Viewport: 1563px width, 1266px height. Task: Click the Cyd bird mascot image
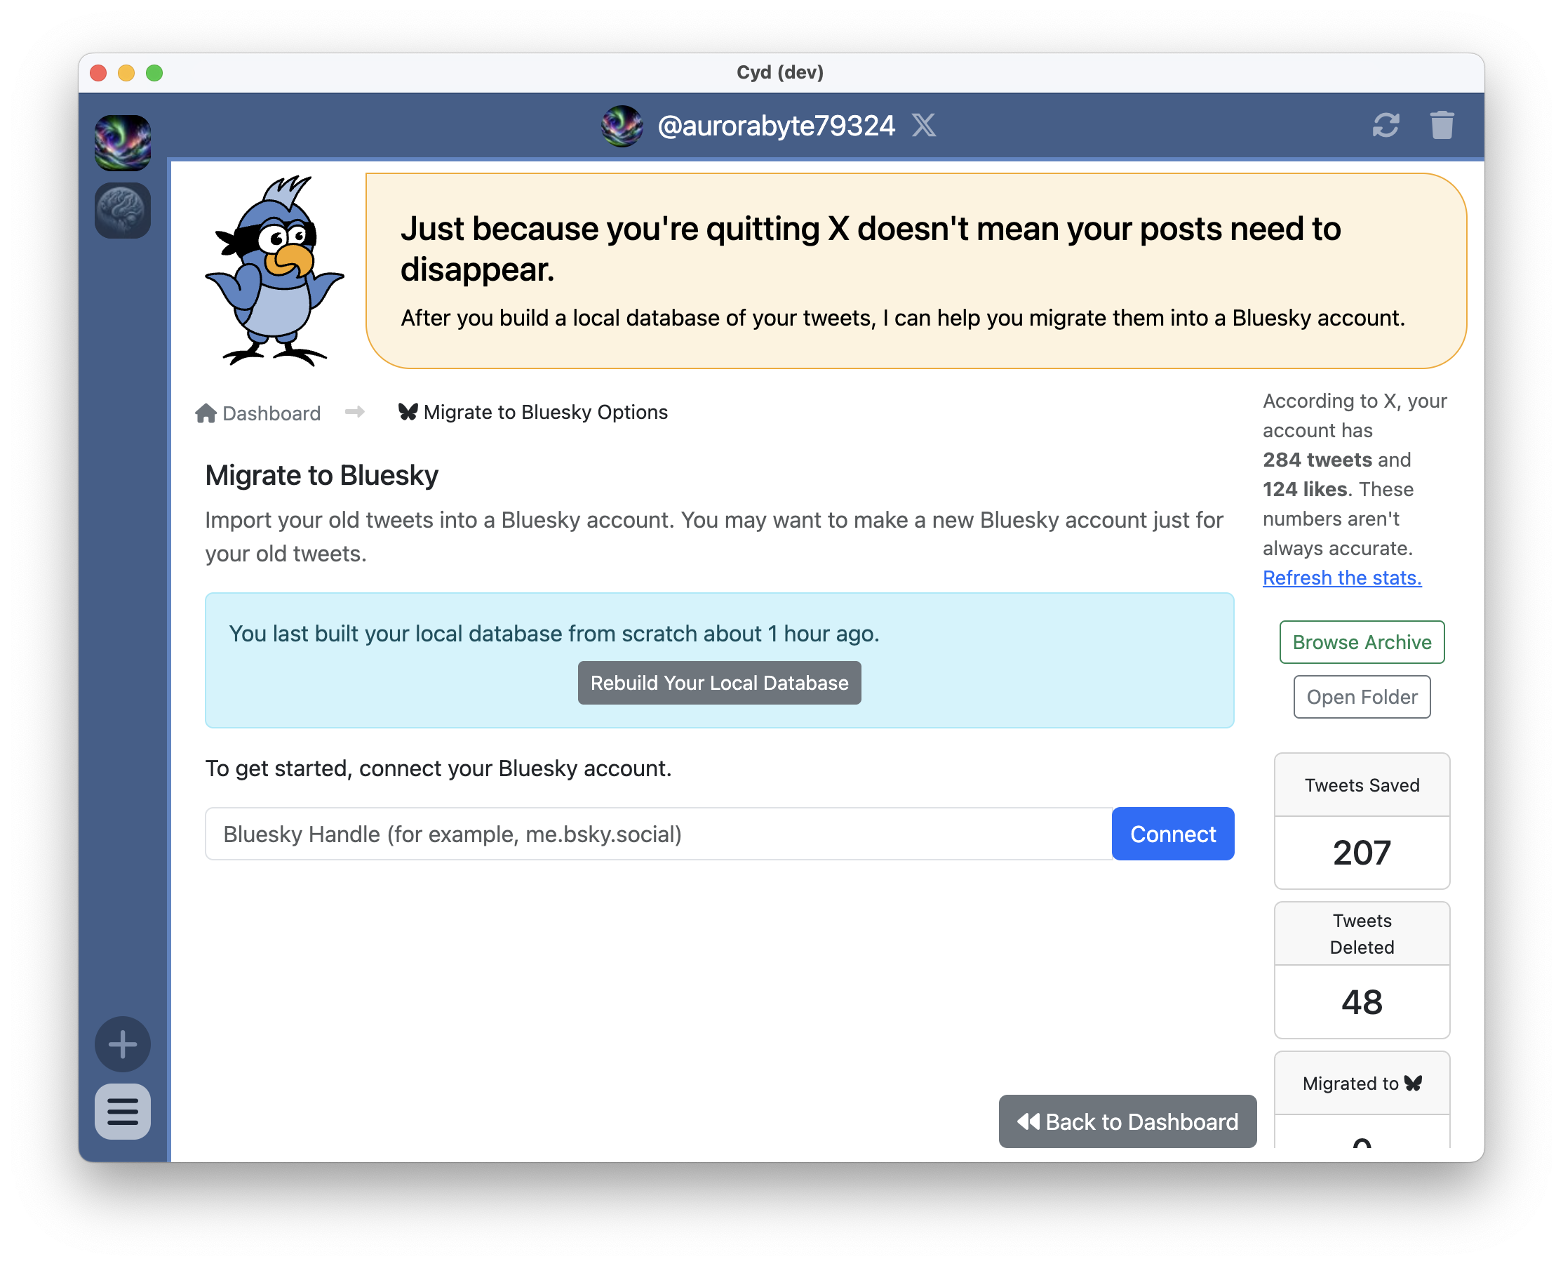click(x=275, y=272)
